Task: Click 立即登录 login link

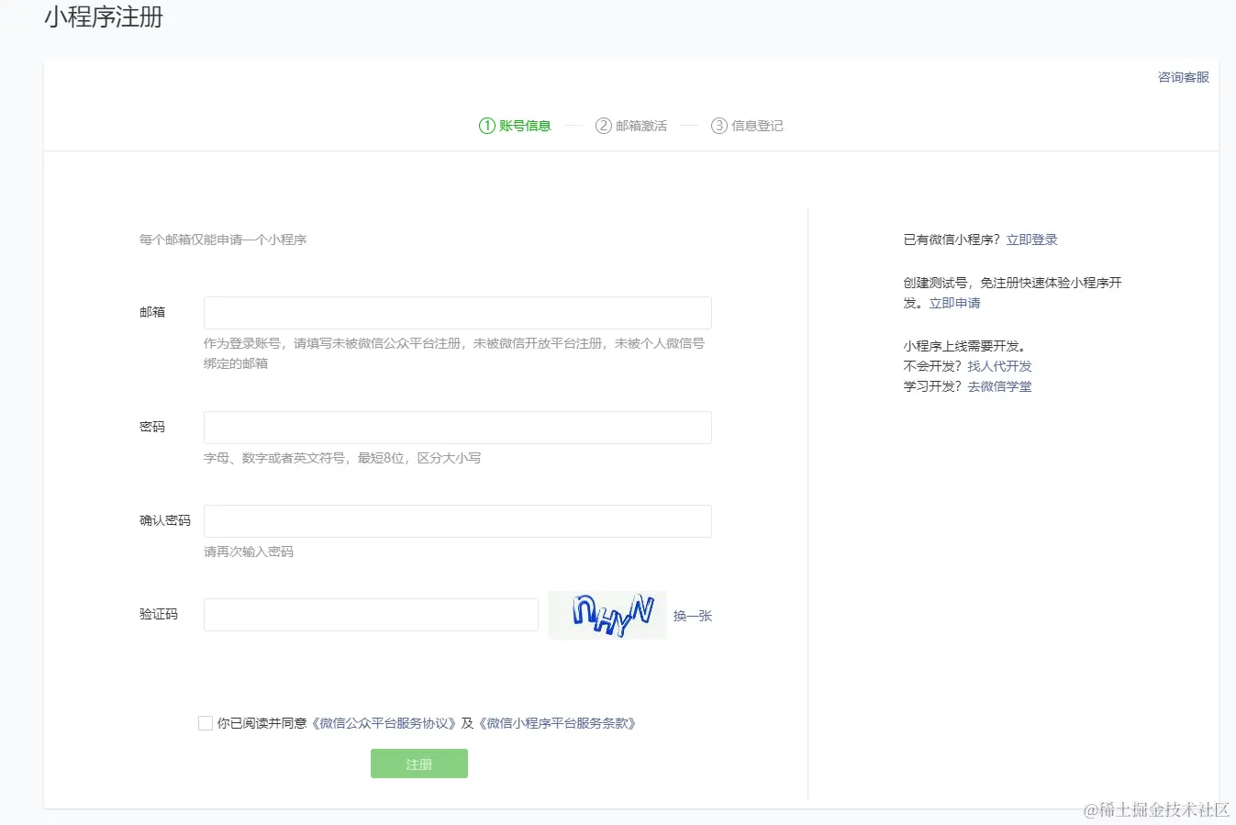Action: coord(1032,240)
